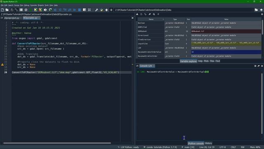Run current cell and advance

[x=40, y=10]
